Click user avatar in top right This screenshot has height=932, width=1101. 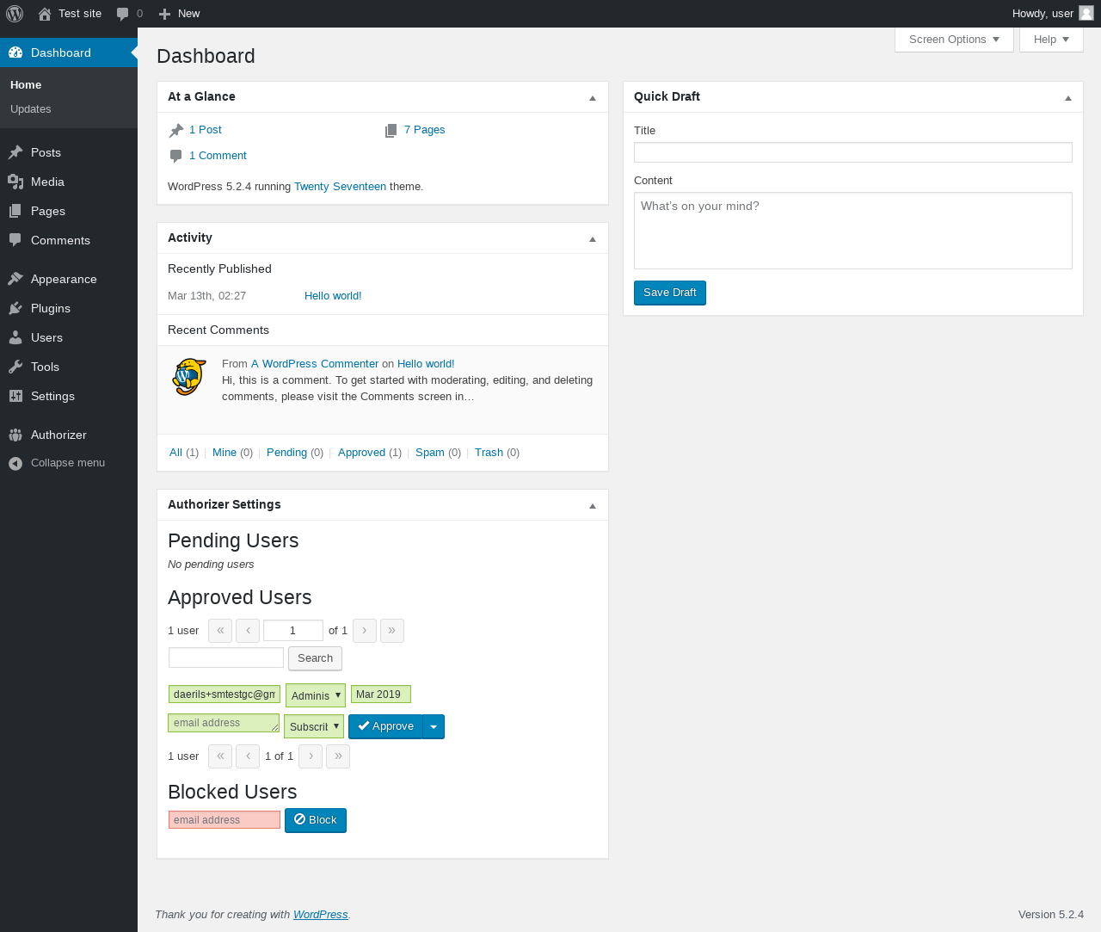click(1086, 13)
